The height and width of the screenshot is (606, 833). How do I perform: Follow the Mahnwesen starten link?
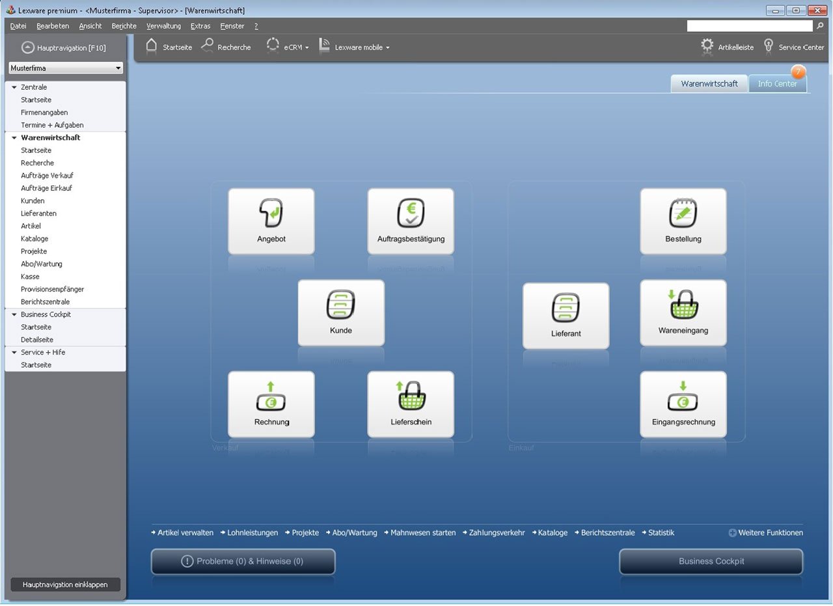click(x=423, y=532)
